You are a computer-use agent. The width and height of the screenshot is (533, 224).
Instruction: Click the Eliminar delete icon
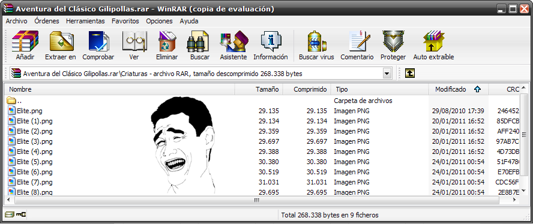(167, 41)
